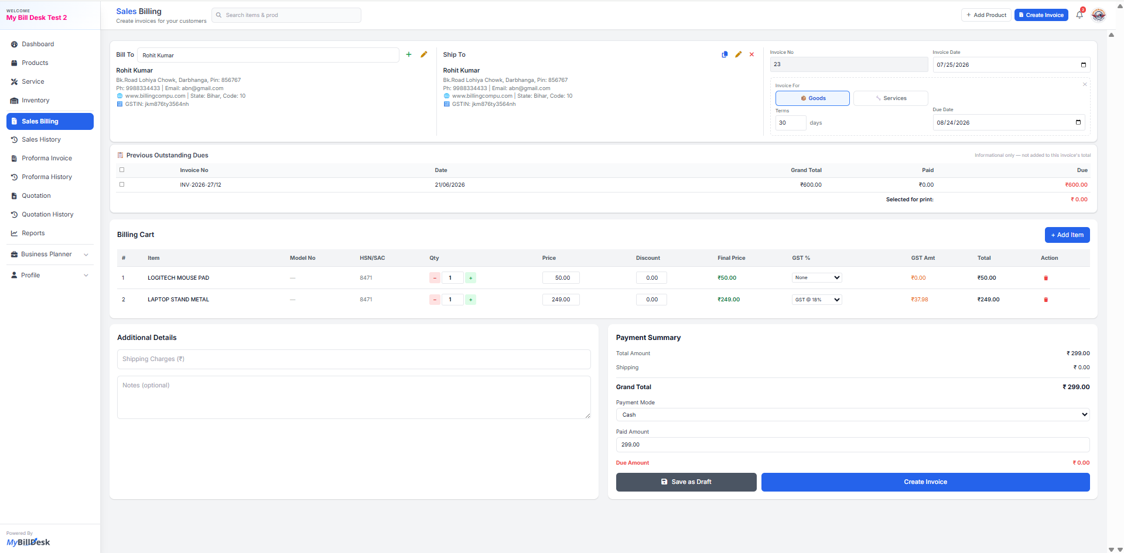The image size is (1124, 553).
Task: Open GST % dropdown for LOGITECH MOUSE PAD
Action: 817,278
